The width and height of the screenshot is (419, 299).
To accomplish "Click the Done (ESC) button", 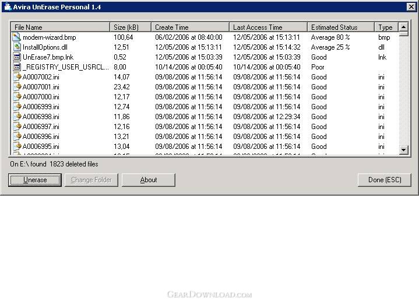I will (385, 180).
